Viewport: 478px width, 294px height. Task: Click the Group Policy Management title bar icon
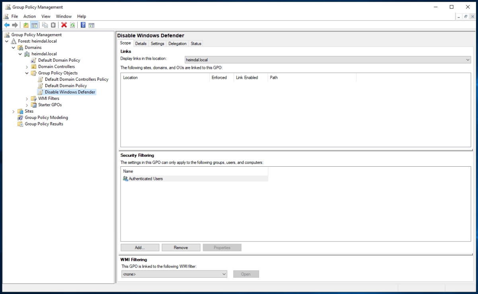coord(8,7)
